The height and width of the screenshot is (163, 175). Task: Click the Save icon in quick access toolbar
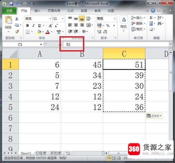tap(11, 4)
